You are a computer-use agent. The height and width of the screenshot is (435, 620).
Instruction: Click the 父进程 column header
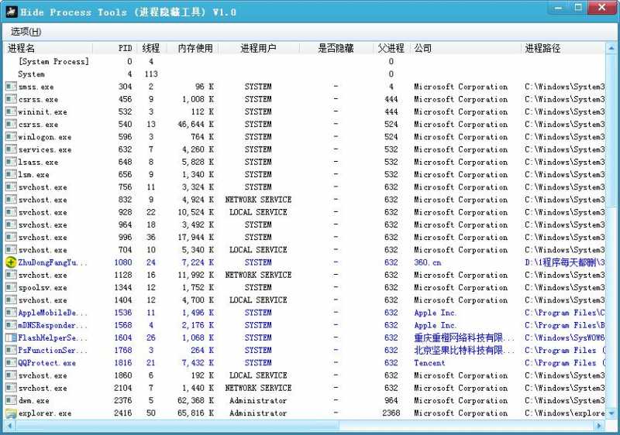tap(391, 49)
